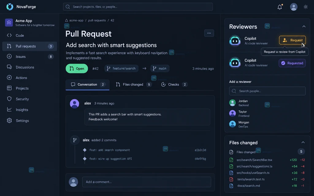314x196 pixels.
Task: Add Jordan as a reviewer
Action: pos(239,103)
